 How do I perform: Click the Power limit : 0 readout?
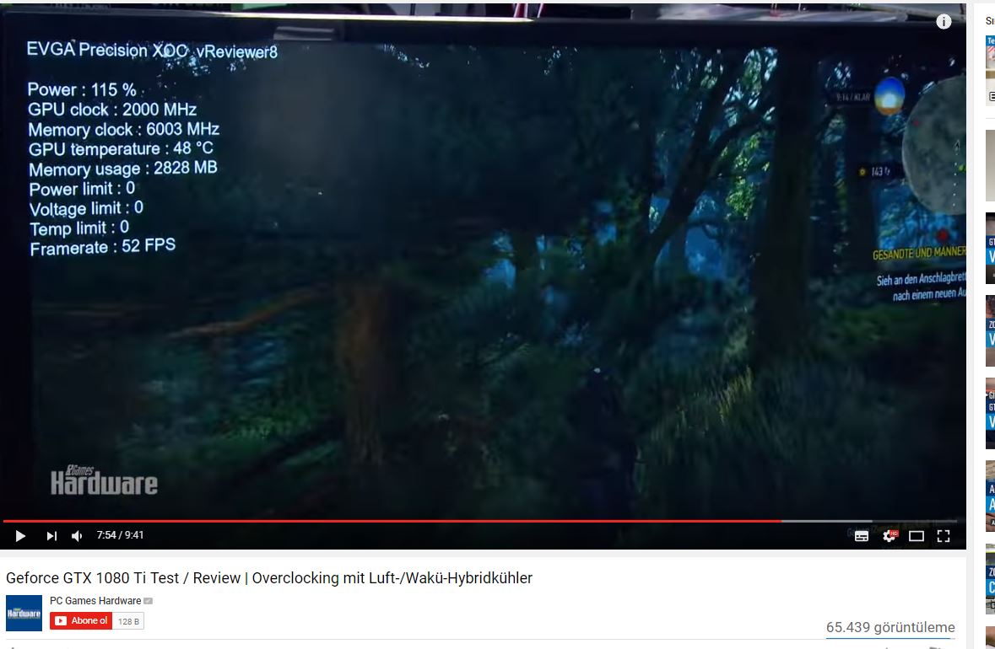click(x=82, y=188)
